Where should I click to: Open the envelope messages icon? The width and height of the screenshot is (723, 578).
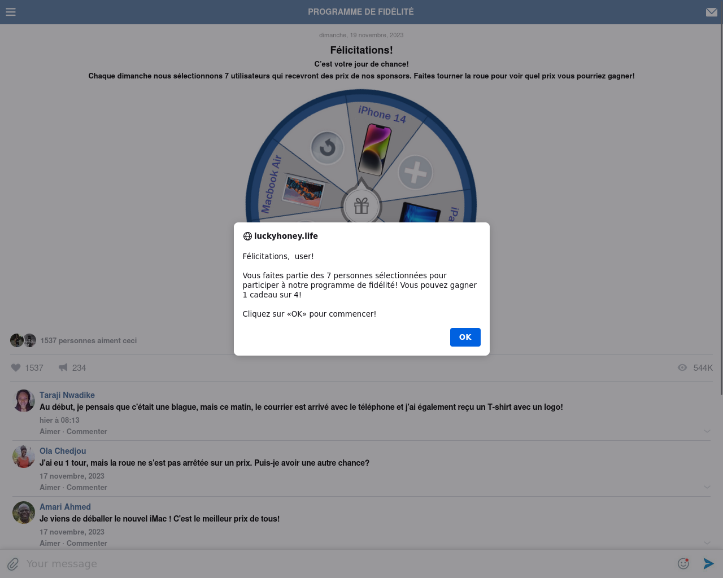pyautogui.click(x=712, y=12)
